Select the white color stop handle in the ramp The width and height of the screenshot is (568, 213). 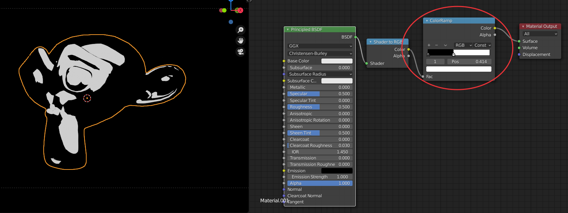pyautogui.click(x=454, y=54)
